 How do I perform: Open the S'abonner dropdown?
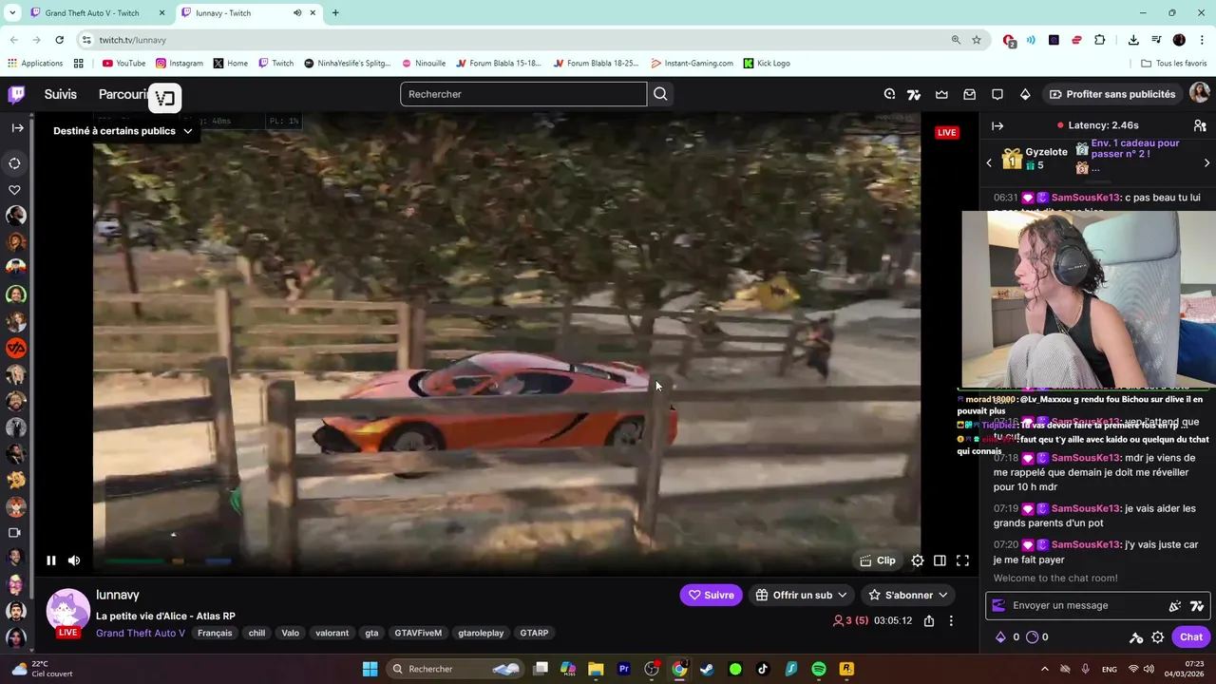pyautogui.click(x=908, y=596)
